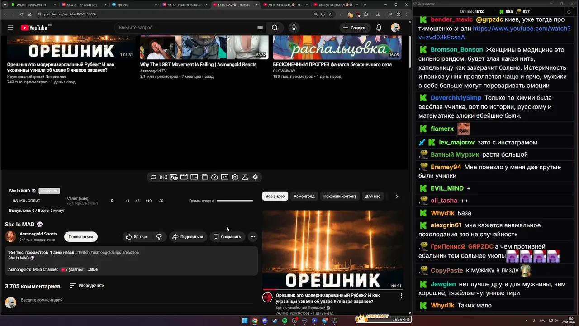Open chat window settings gear icon
The width and height of the screenshot is (579, 326).
pos(569,11)
